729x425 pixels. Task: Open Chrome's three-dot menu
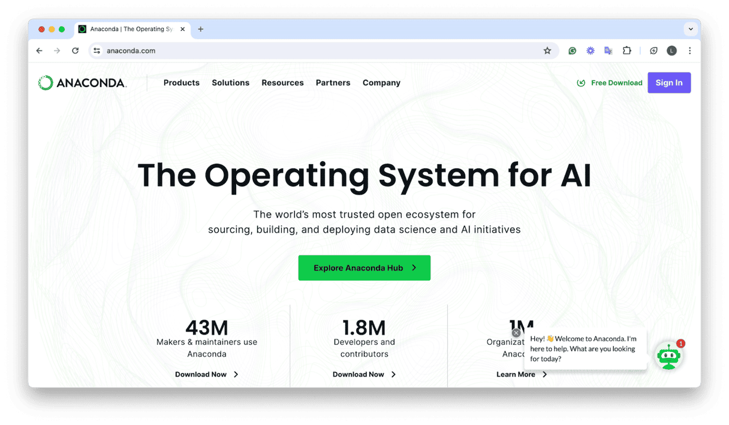point(689,50)
